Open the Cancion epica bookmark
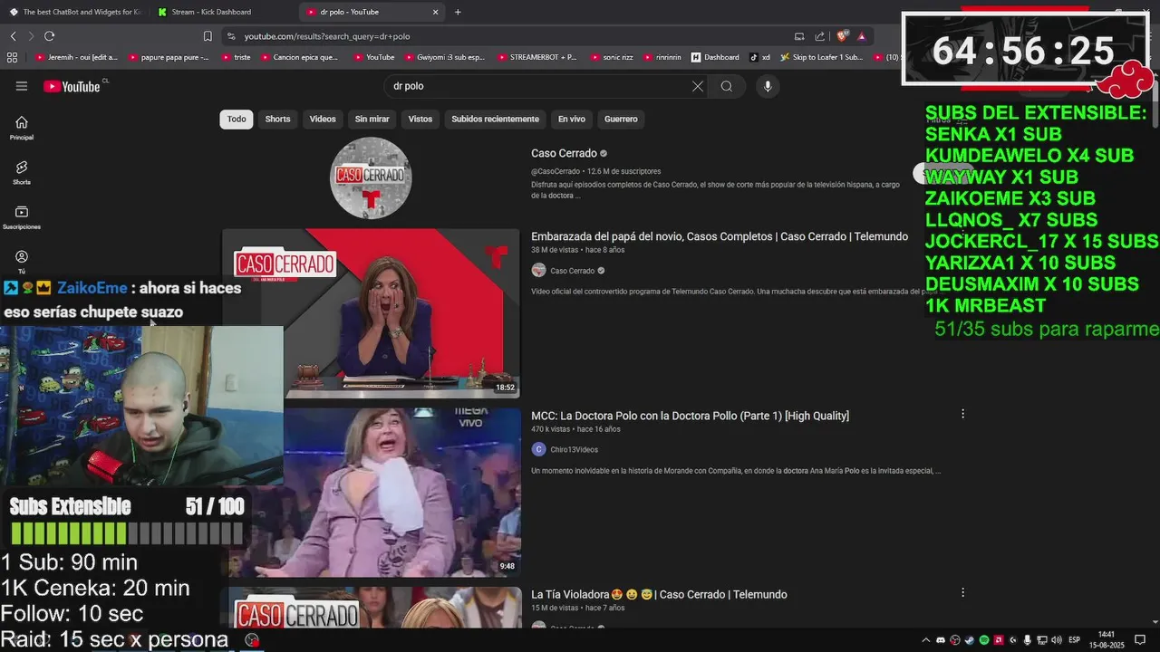 299,57
